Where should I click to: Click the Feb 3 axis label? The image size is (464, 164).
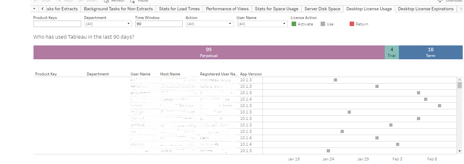[x=397, y=159]
